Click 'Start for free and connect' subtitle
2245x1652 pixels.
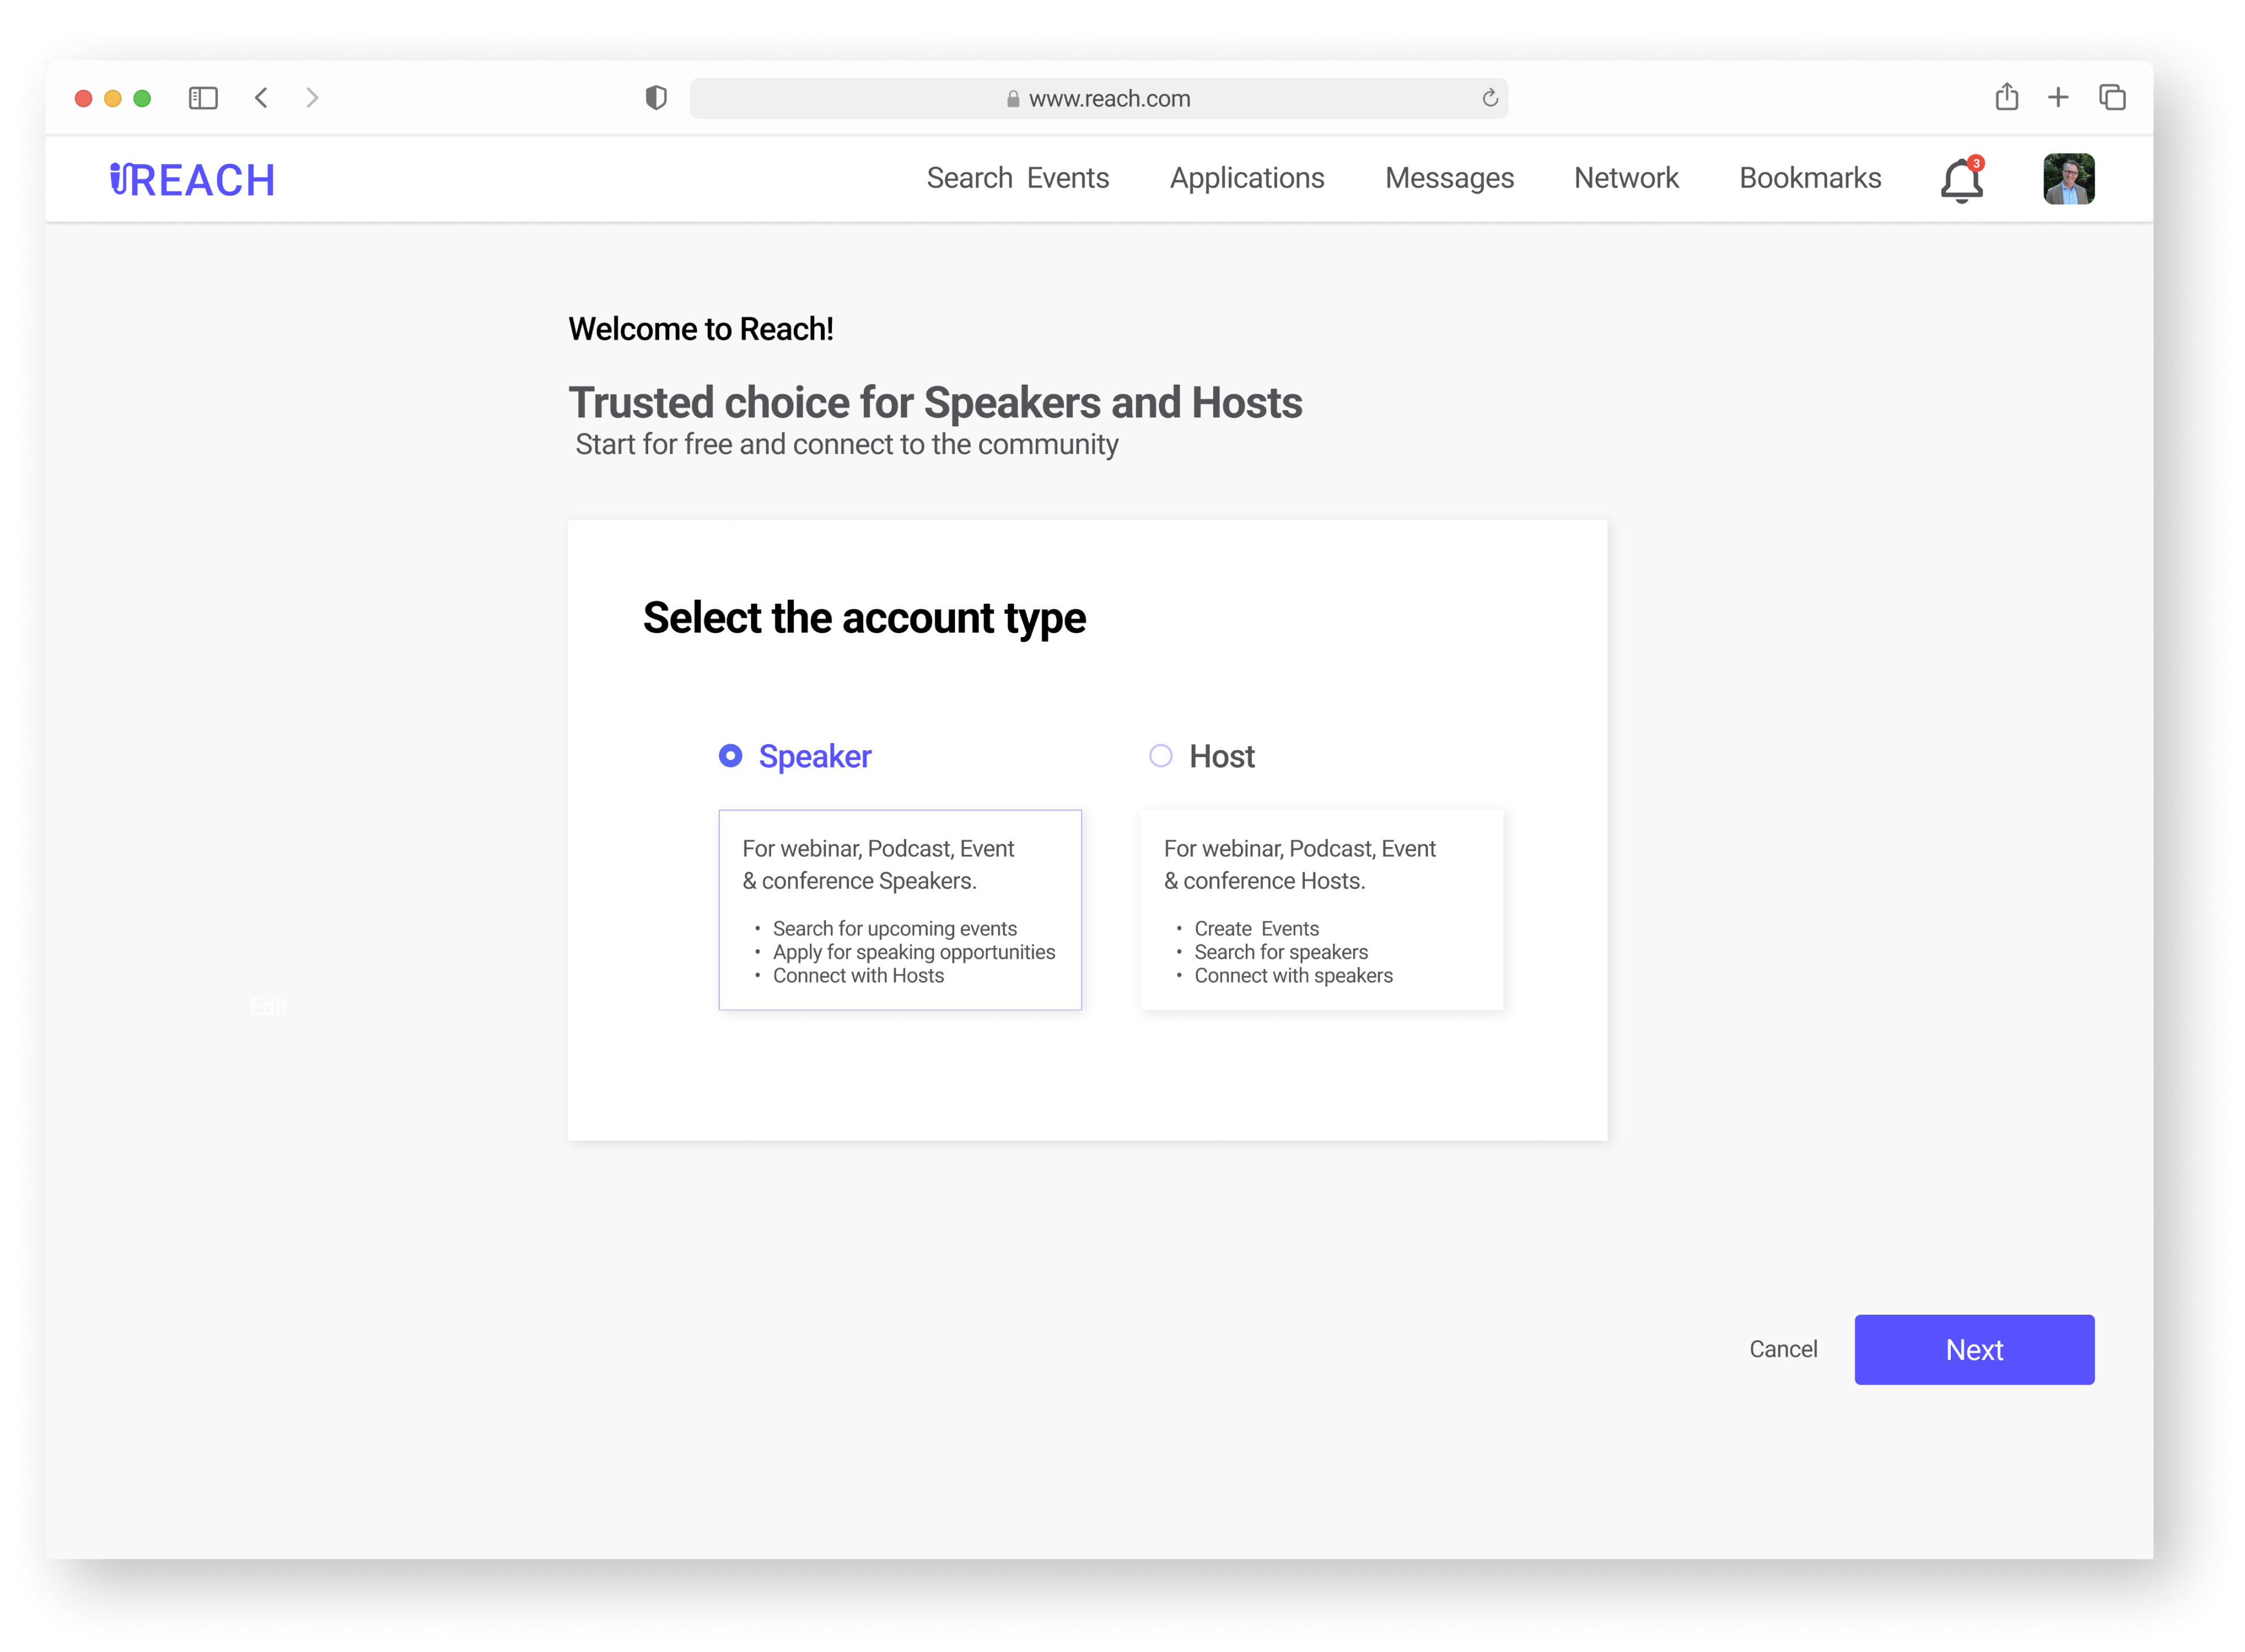pyautogui.click(x=846, y=444)
